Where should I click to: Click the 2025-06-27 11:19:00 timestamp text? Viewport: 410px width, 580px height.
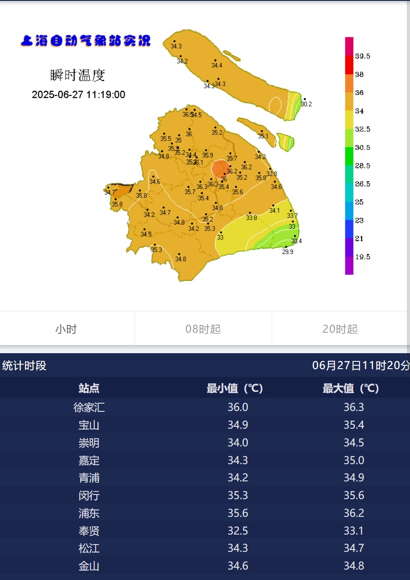pos(78,95)
